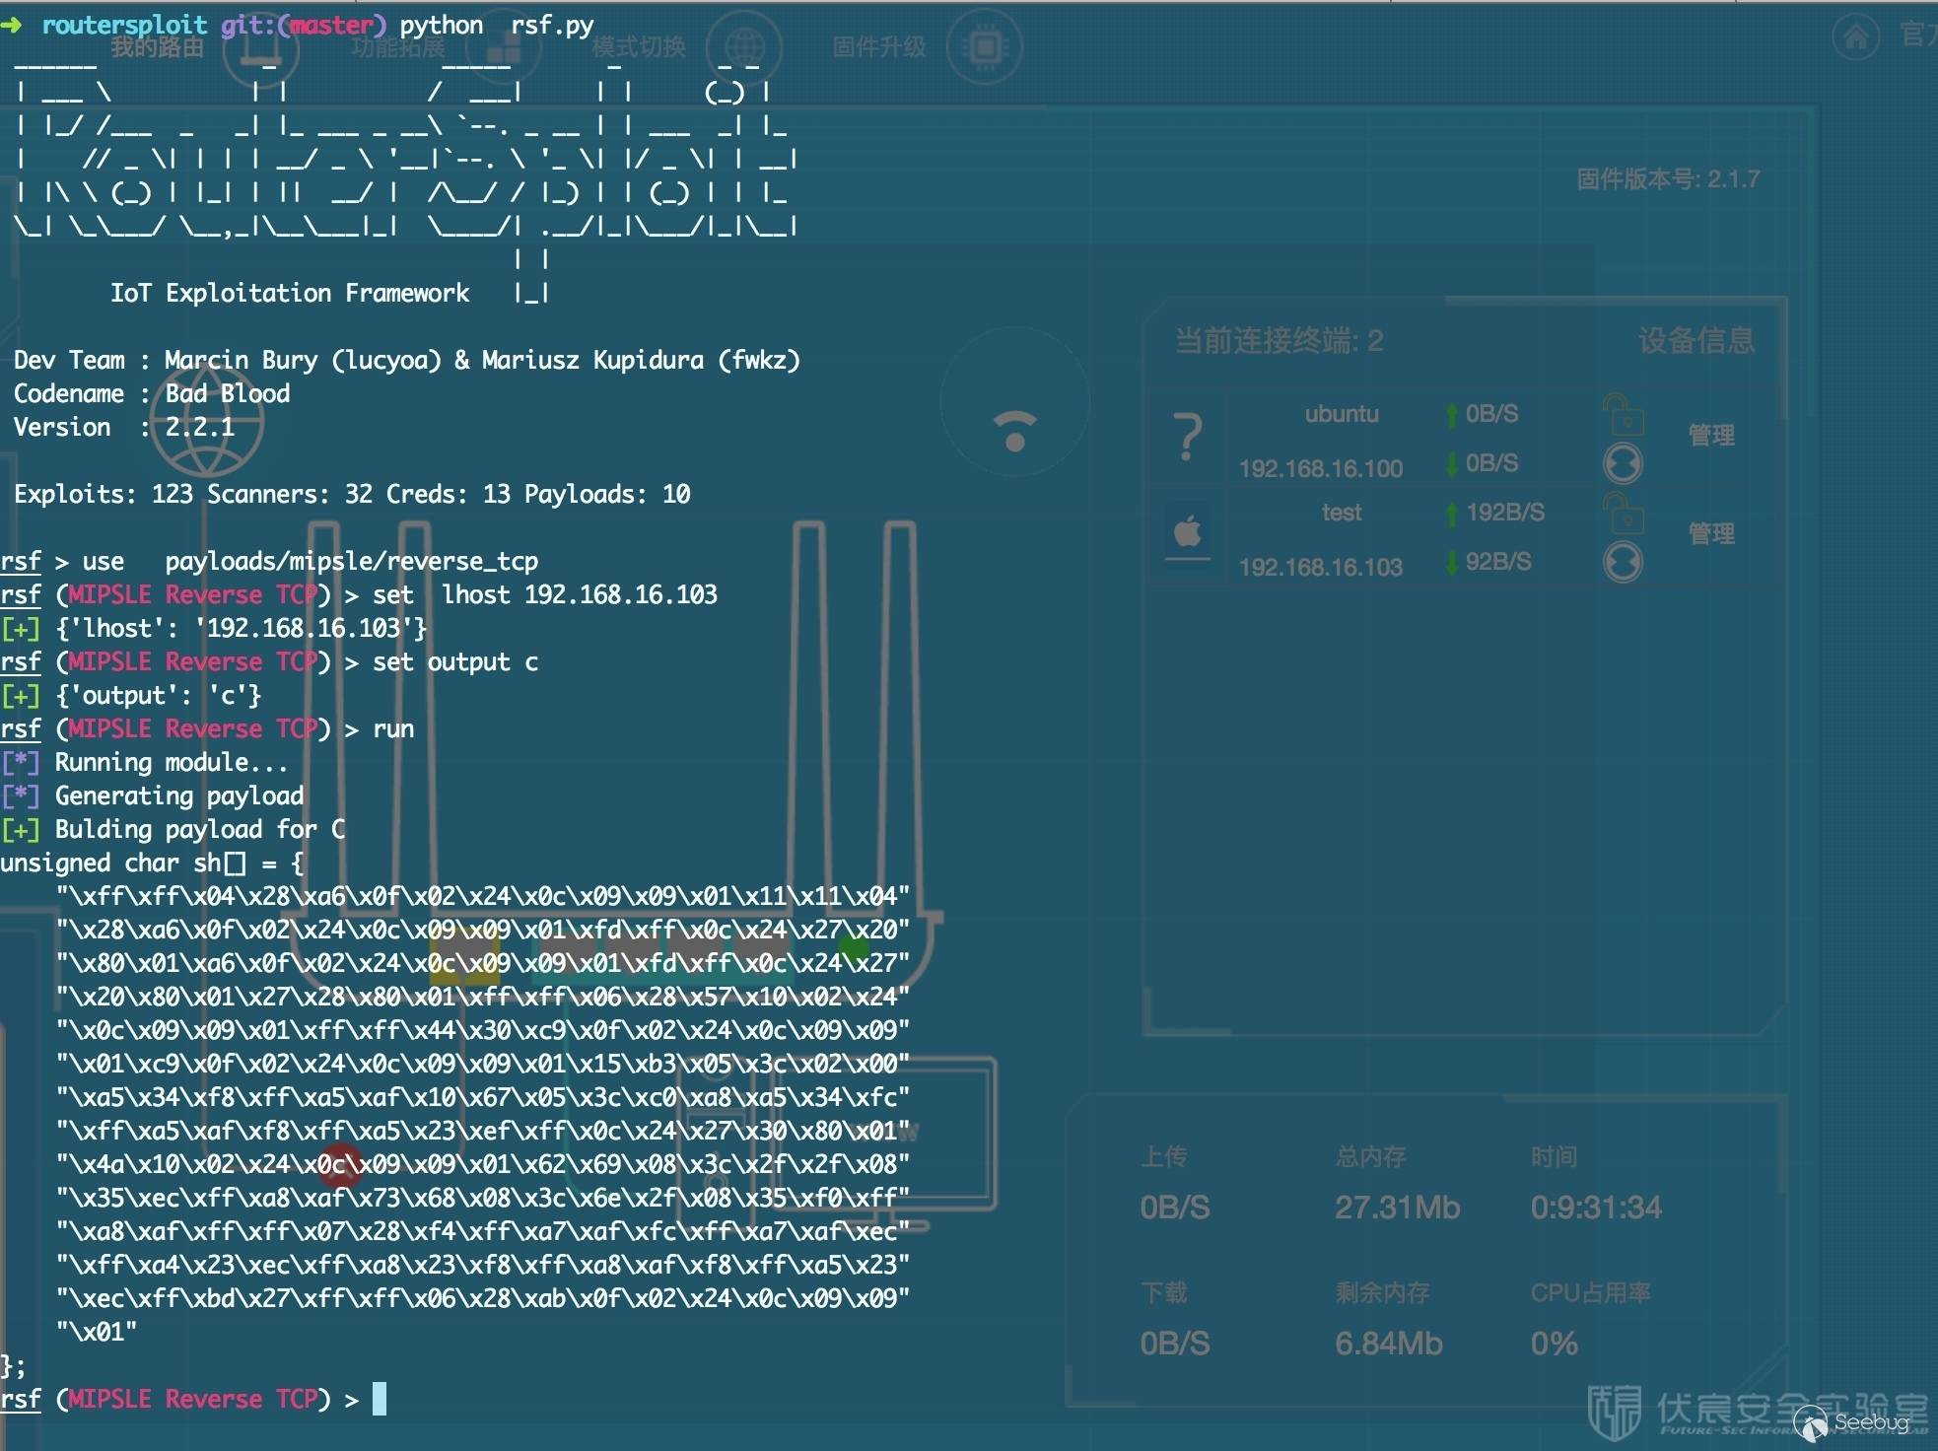1938x1451 pixels.
Task: Click the 'Version : 2.2.1' line
Action: tap(124, 427)
